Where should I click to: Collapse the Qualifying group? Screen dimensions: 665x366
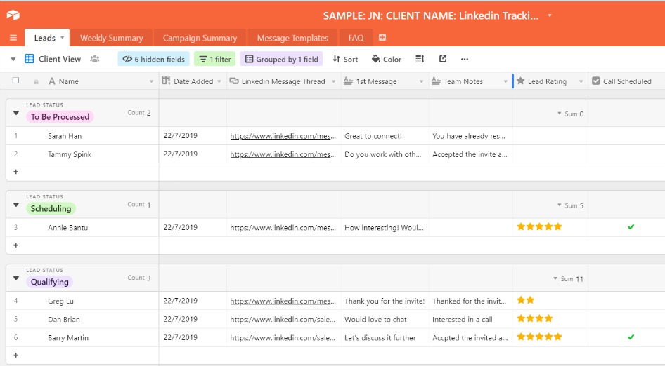click(15, 278)
